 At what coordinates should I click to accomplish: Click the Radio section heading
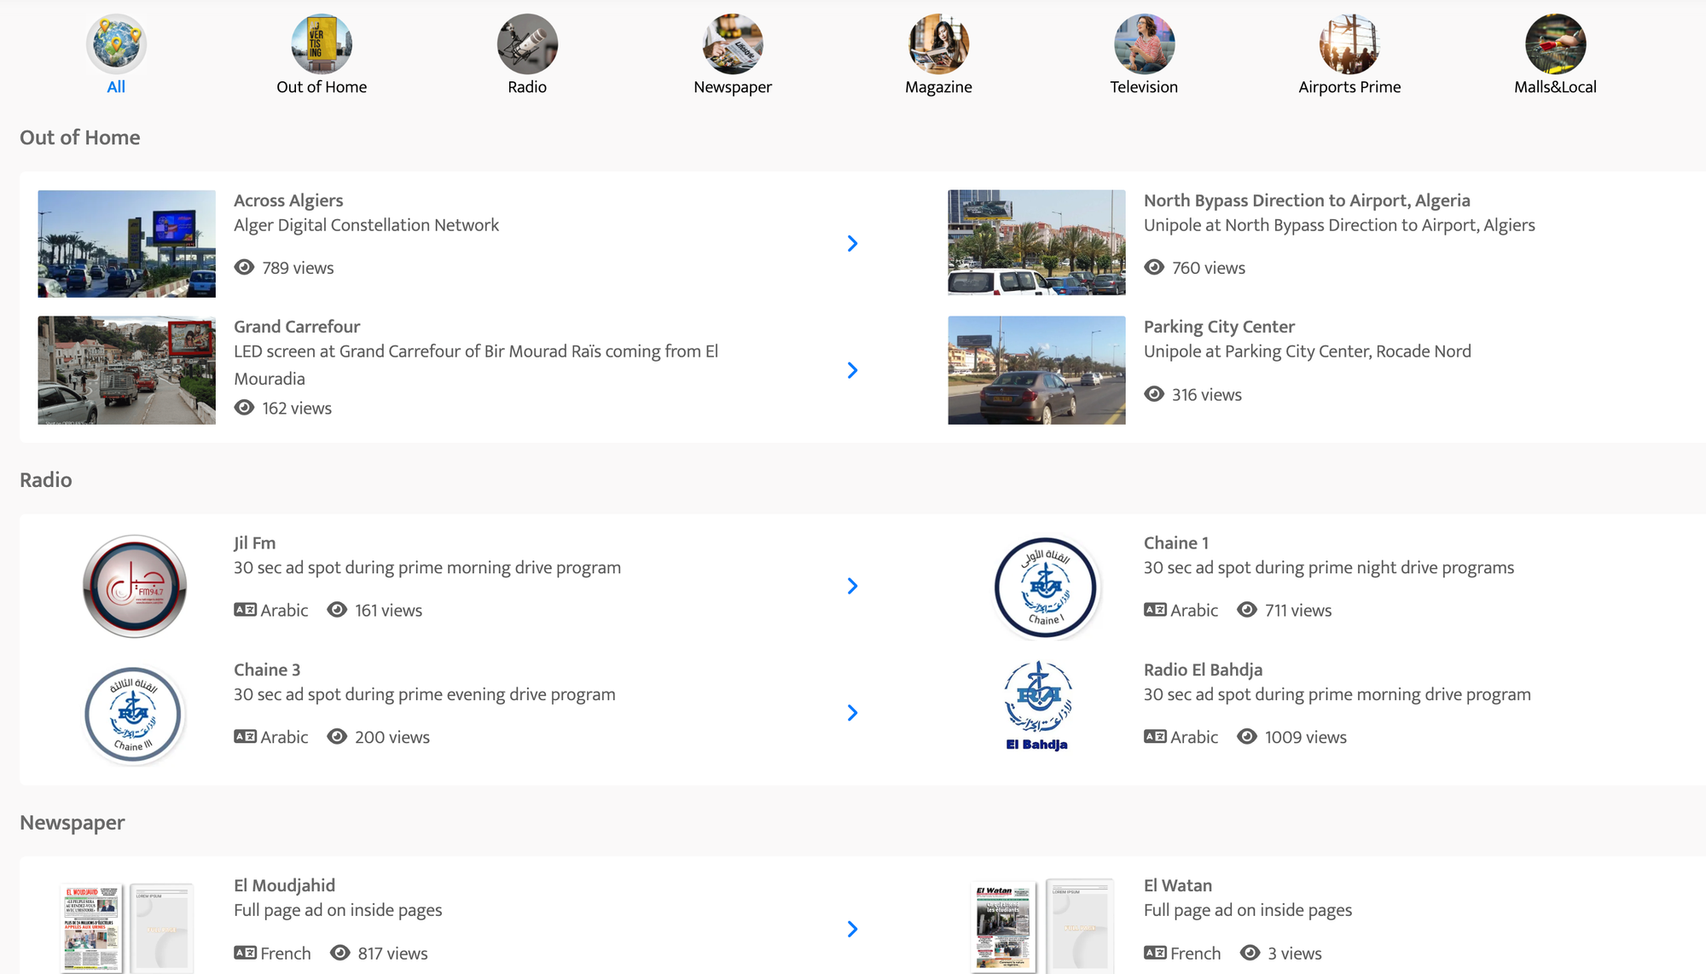[x=46, y=479]
